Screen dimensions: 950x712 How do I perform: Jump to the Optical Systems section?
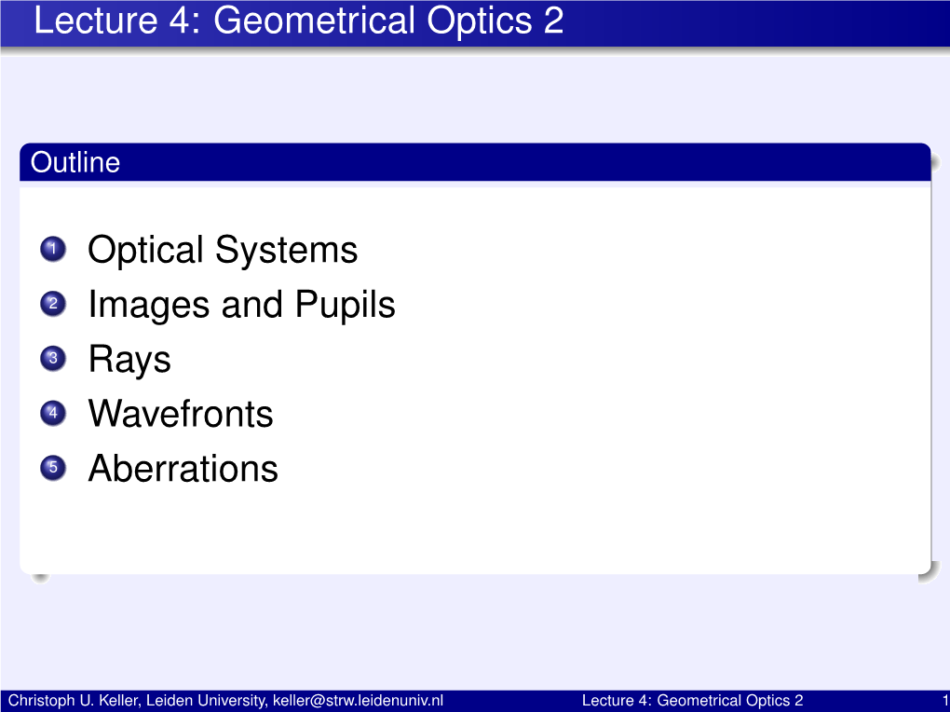223,250
